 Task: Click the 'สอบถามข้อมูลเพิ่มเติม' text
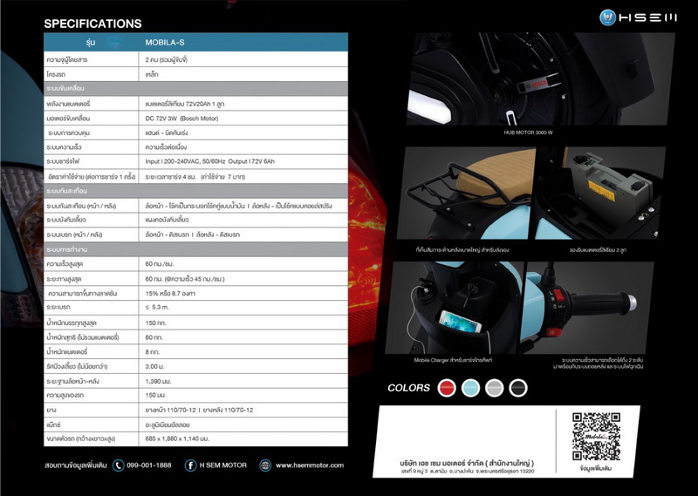(x=76, y=465)
